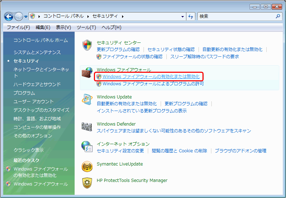Open the Windows ファイアウォール heading
This screenshot has height=198, width=286.
(x=124, y=70)
